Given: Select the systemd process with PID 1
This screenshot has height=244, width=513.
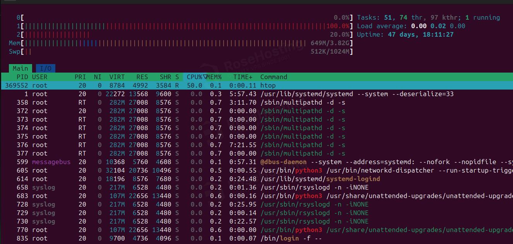Looking at the screenshot, I should tap(155, 94).
